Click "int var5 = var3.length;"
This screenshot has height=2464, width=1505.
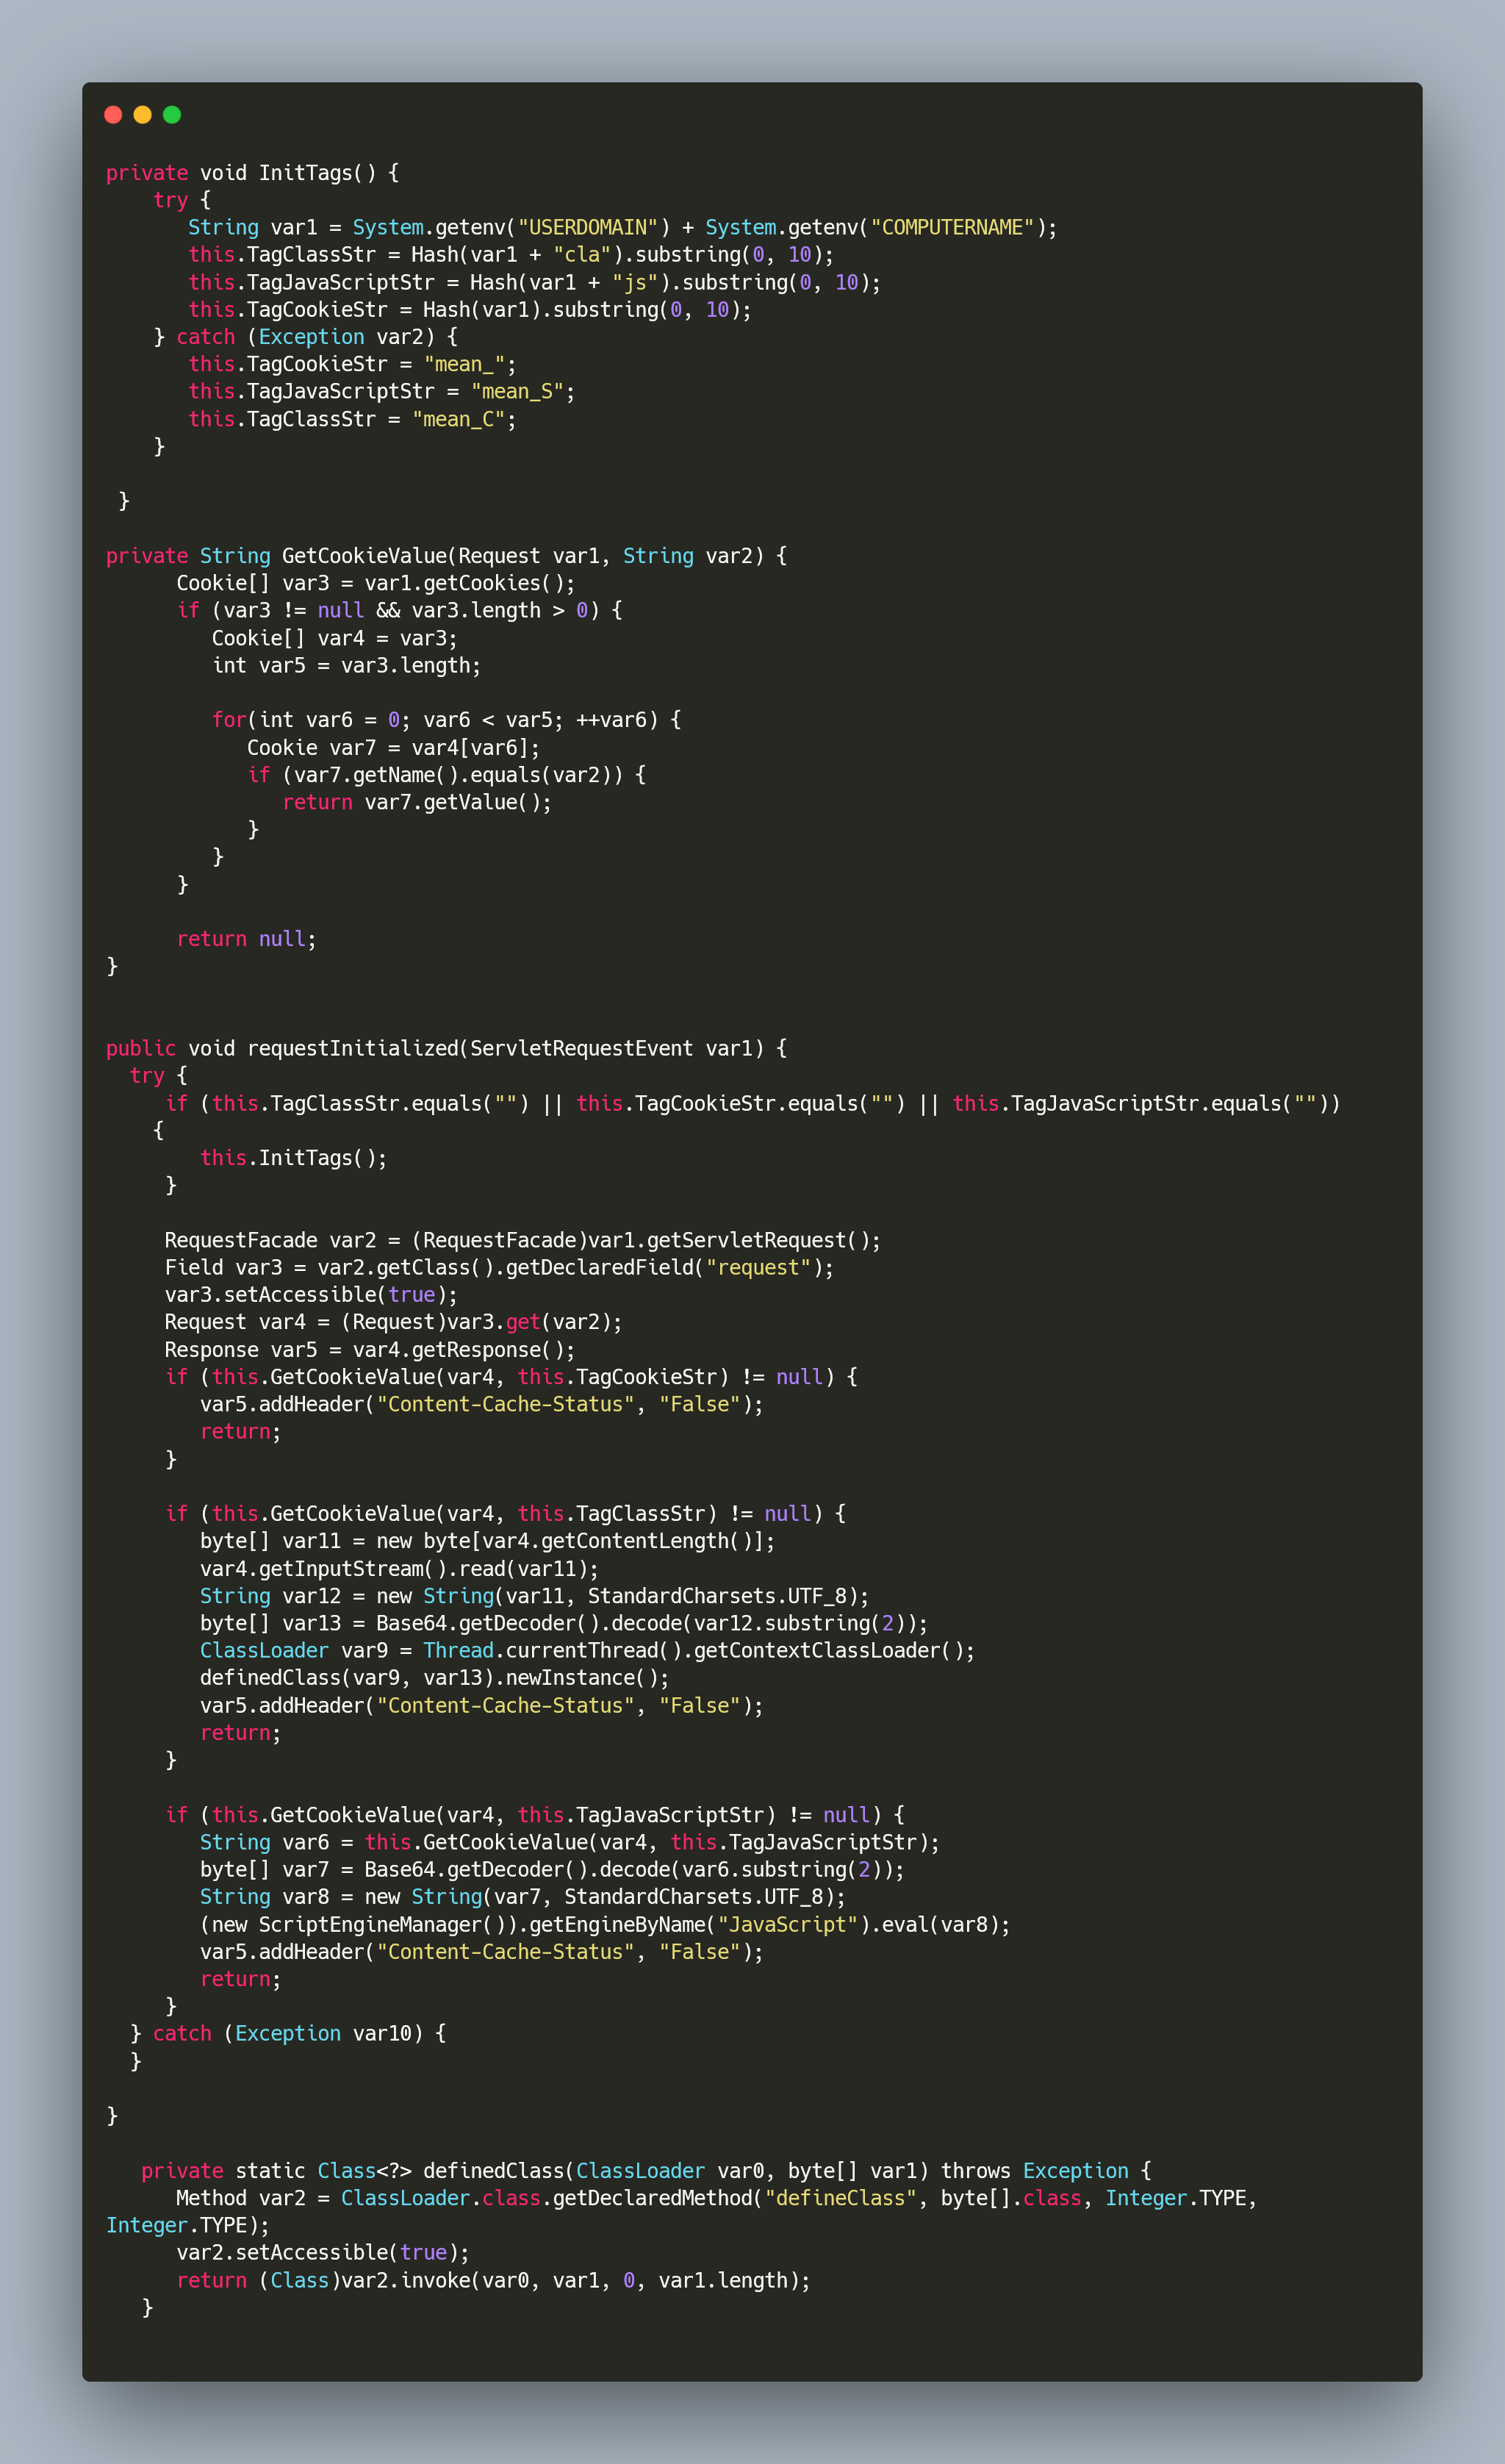[347, 665]
